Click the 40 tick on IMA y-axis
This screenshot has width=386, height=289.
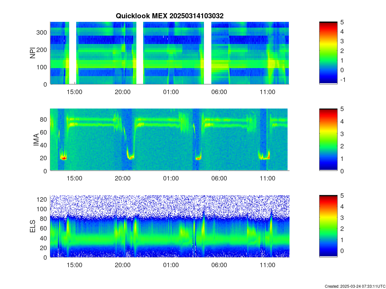[x=44, y=145]
